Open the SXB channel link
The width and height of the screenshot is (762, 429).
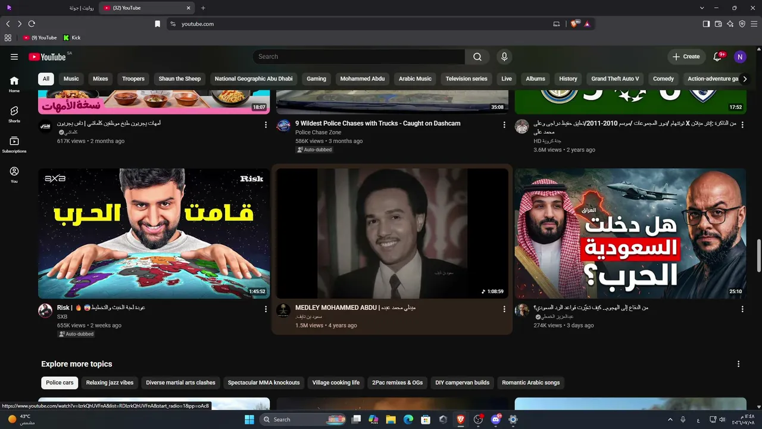[x=63, y=317]
